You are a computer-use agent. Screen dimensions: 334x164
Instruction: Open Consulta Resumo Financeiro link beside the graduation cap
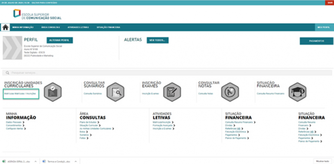(x=270, y=93)
